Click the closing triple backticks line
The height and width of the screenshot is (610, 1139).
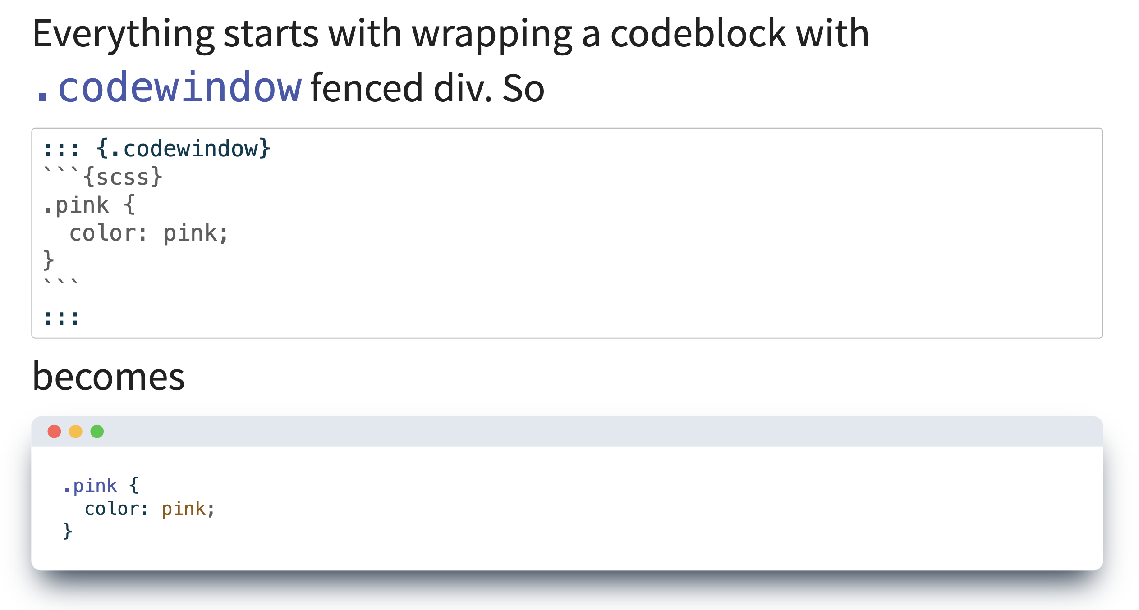(61, 284)
